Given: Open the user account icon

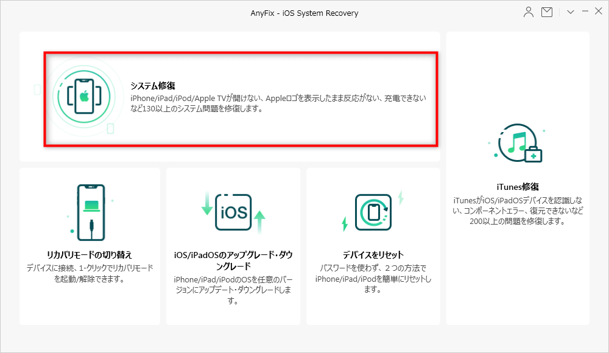Looking at the screenshot, I should click(528, 12).
